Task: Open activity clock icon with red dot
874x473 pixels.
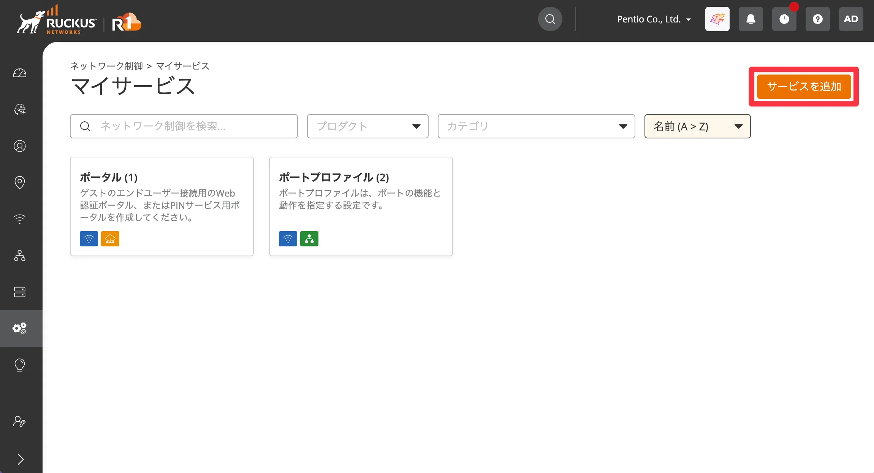Action: point(784,19)
